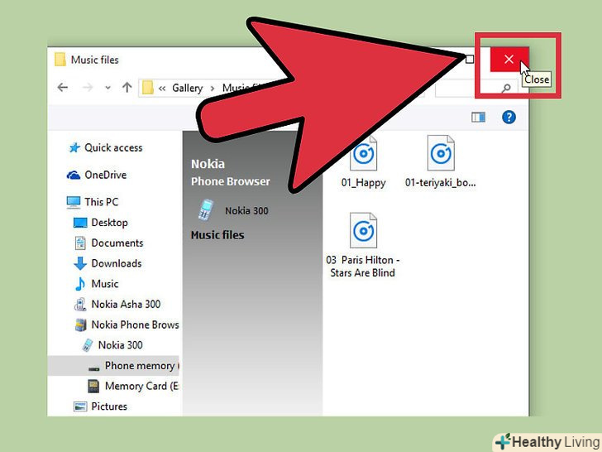Image resolution: width=602 pixels, height=452 pixels.
Task: Open recent locations dropdown chevron
Action: [107, 88]
